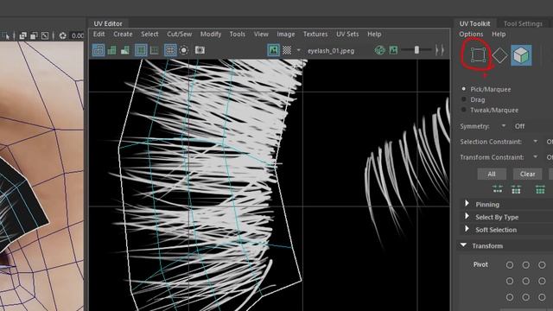Click the 0.00 value field in viewport toolbar

tap(78, 35)
